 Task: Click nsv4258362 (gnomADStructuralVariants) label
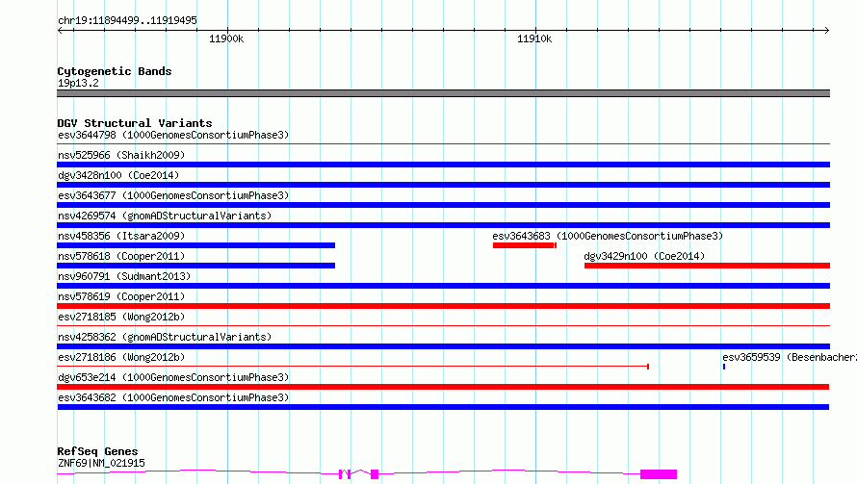[165, 337]
